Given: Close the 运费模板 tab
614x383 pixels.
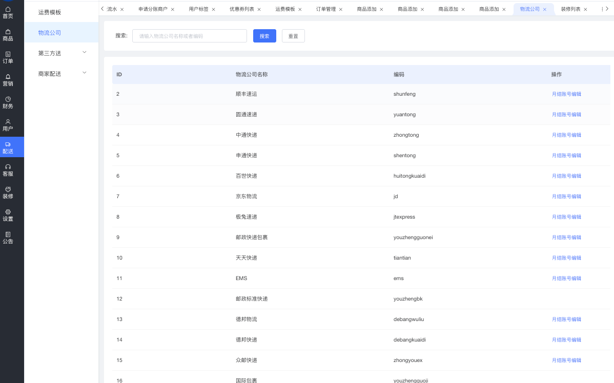Looking at the screenshot, I should pos(300,9).
